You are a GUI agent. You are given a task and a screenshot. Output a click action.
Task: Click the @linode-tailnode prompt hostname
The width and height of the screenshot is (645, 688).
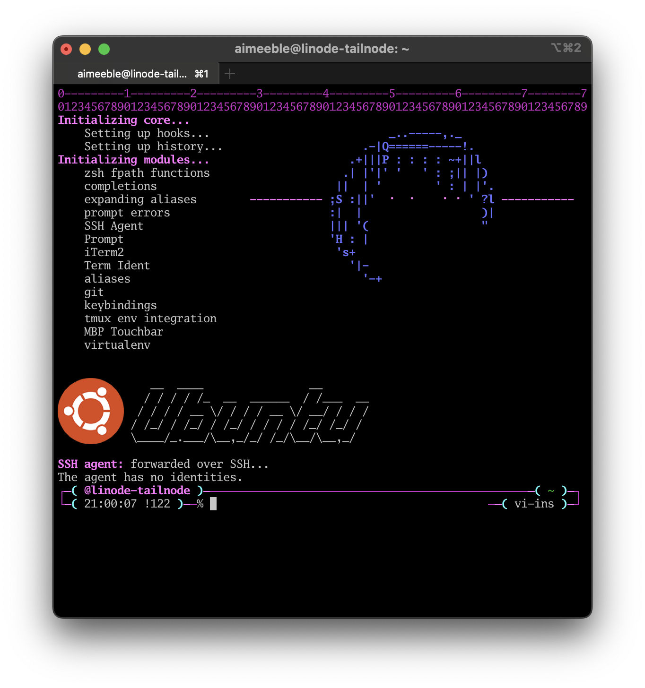click(x=137, y=490)
